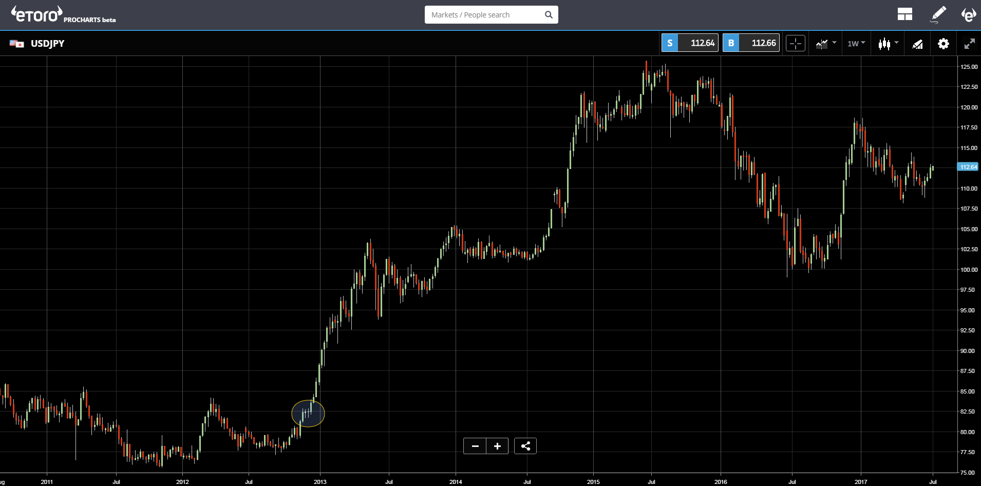The height and width of the screenshot is (486, 981).
Task: Open the indicators and studies icon
Action: [918, 44]
